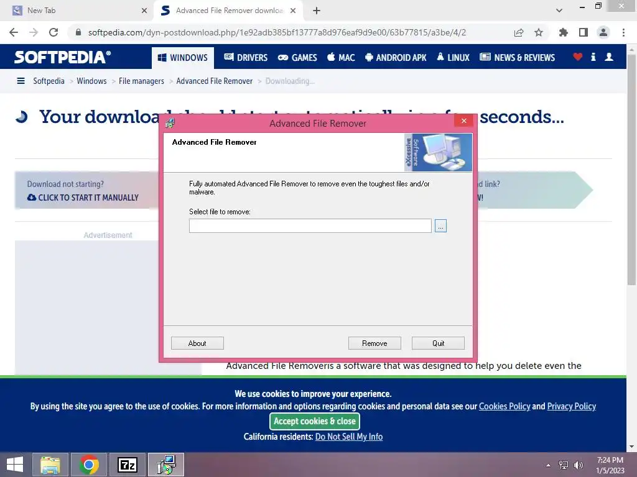Click the red heart icon in Softpedia header

coord(577,57)
